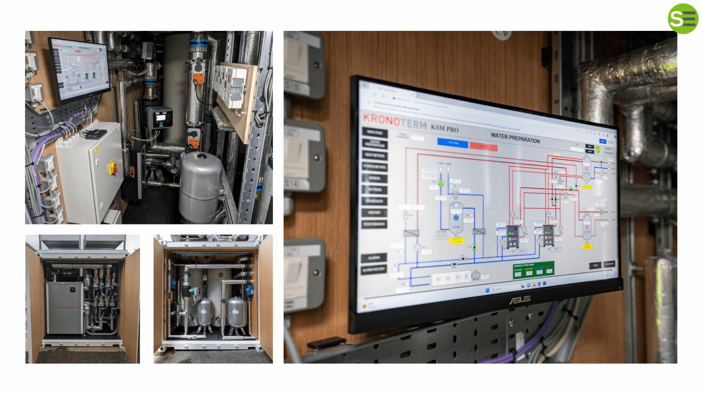Open Alarm History in the left sidebar
The width and height of the screenshot is (702, 393).
375,269
